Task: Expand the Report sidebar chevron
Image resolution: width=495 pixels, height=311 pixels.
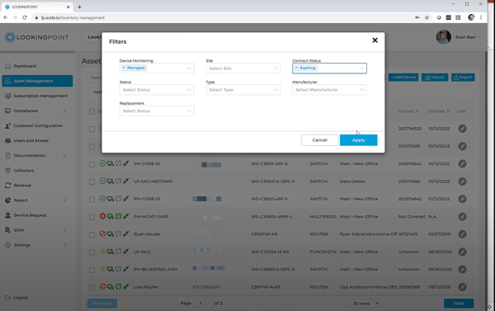Action: [x=64, y=200]
